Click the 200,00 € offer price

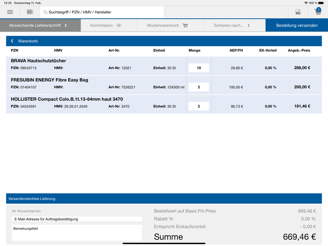[302, 87]
